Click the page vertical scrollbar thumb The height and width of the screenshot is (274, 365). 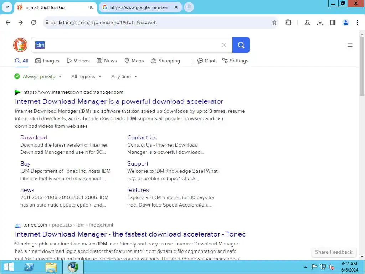(362, 66)
